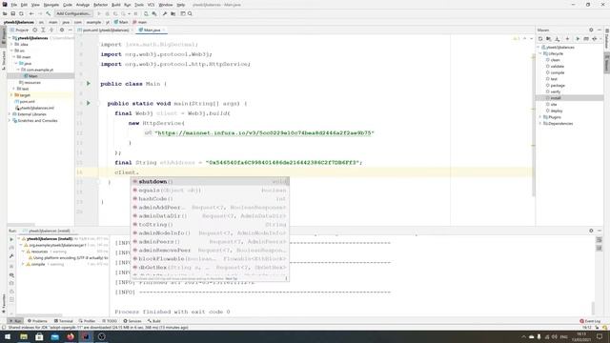
Task: Expand Maven Dependencies node
Action: tap(540, 123)
